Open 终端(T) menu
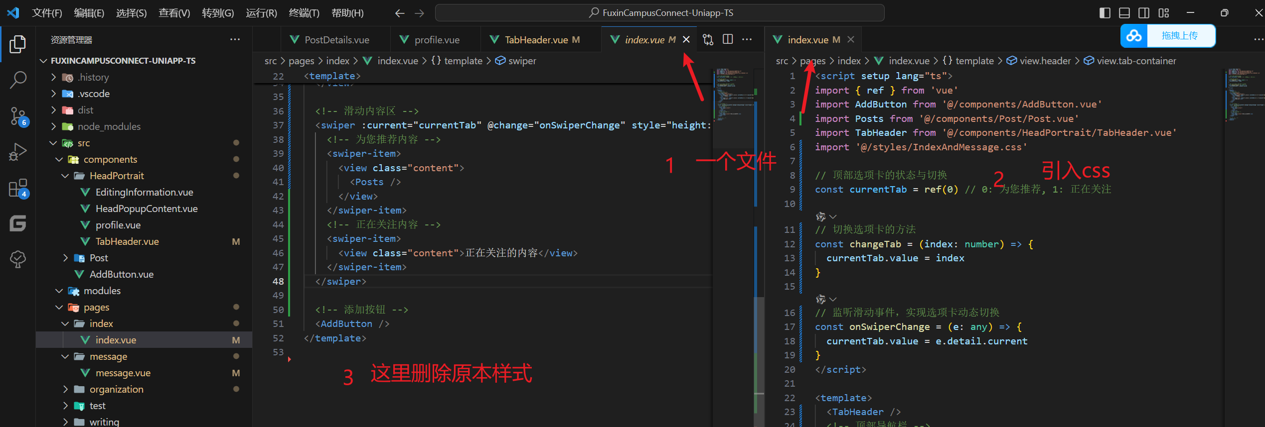 click(x=304, y=13)
